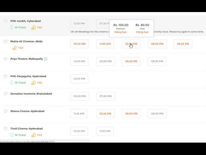Click Shama Cinema: Hyderabad name
206x155 pixels.
tap(27, 111)
